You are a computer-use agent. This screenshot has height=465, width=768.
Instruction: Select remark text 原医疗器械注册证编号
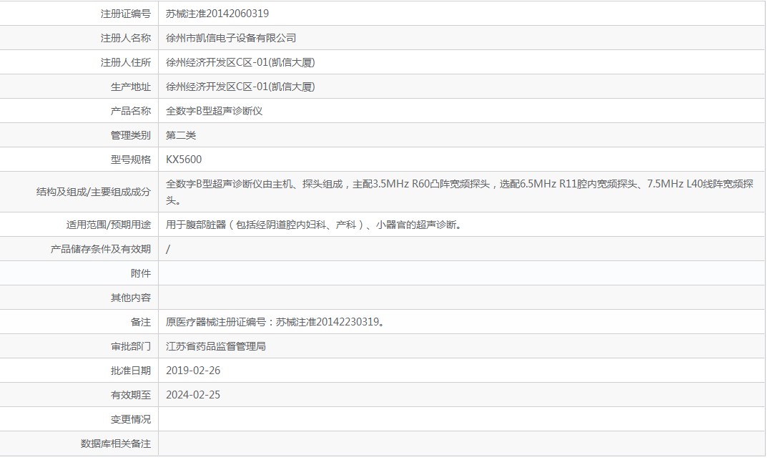(x=275, y=323)
